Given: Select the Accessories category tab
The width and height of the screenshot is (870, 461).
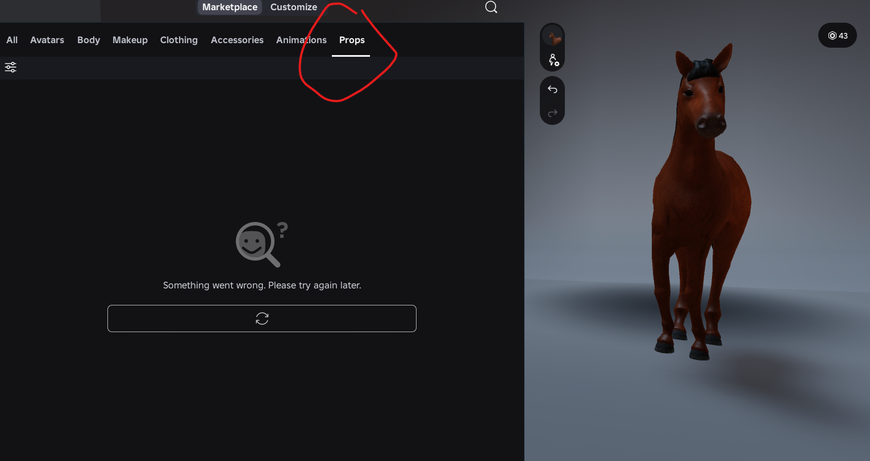Looking at the screenshot, I should pyautogui.click(x=237, y=40).
